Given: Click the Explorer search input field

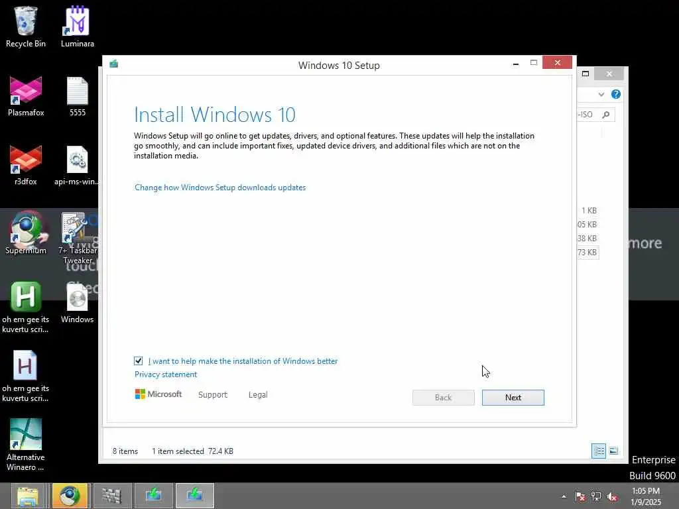Looking at the screenshot, I should click(596, 114).
